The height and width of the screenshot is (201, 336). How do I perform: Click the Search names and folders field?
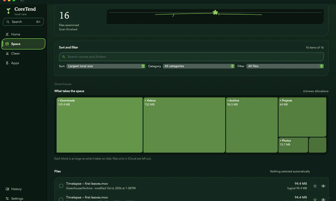(191, 57)
